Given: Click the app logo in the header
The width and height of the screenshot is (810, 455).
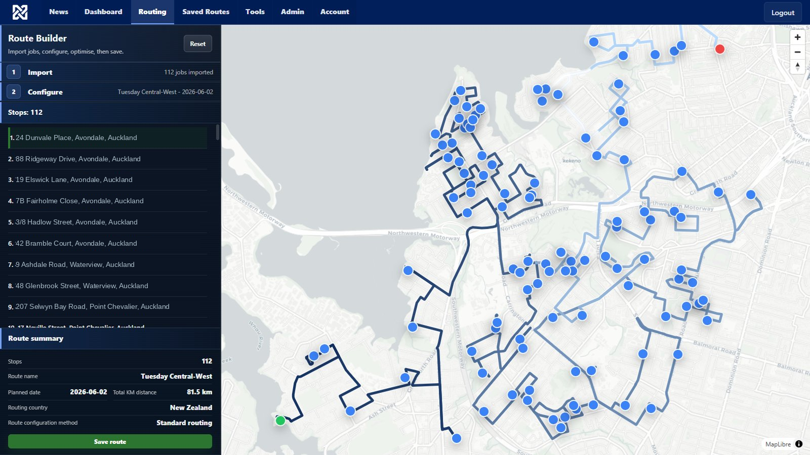Looking at the screenshot, I should (20, 12).
